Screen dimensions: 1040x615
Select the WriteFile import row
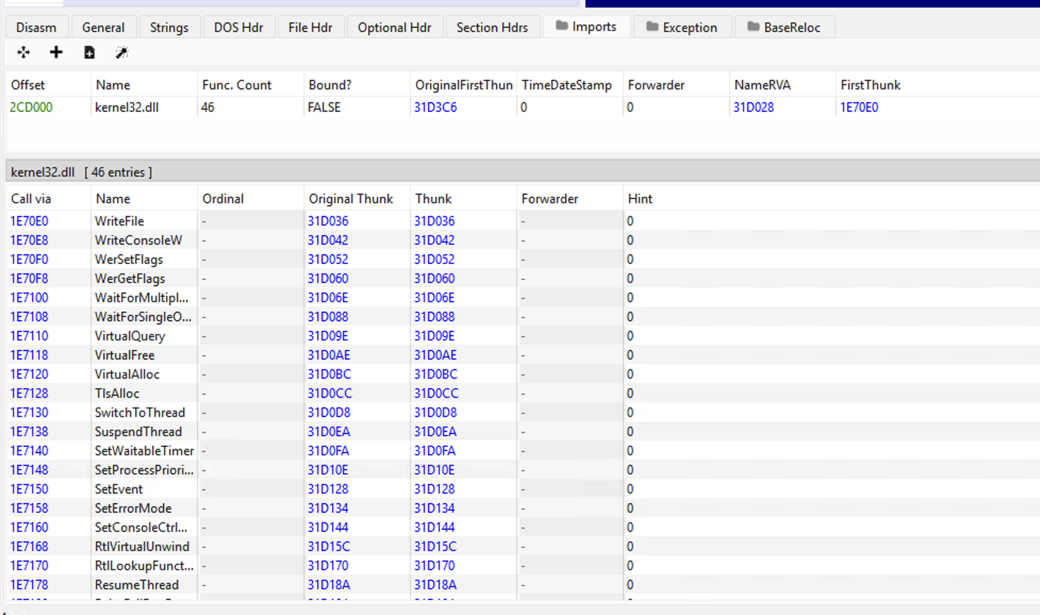(x=119, y=221)
